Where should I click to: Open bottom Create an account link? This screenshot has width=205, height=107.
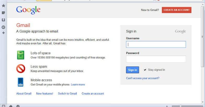(93, 93)
